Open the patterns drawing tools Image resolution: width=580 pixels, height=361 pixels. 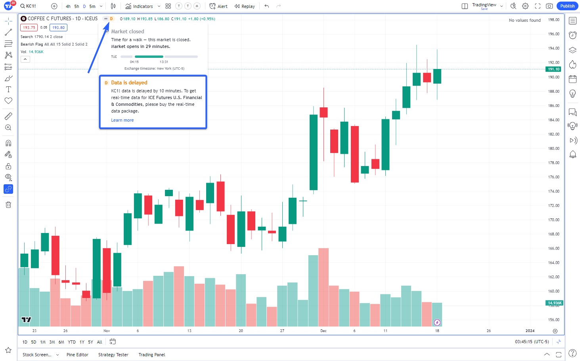[x=8, y=55]
